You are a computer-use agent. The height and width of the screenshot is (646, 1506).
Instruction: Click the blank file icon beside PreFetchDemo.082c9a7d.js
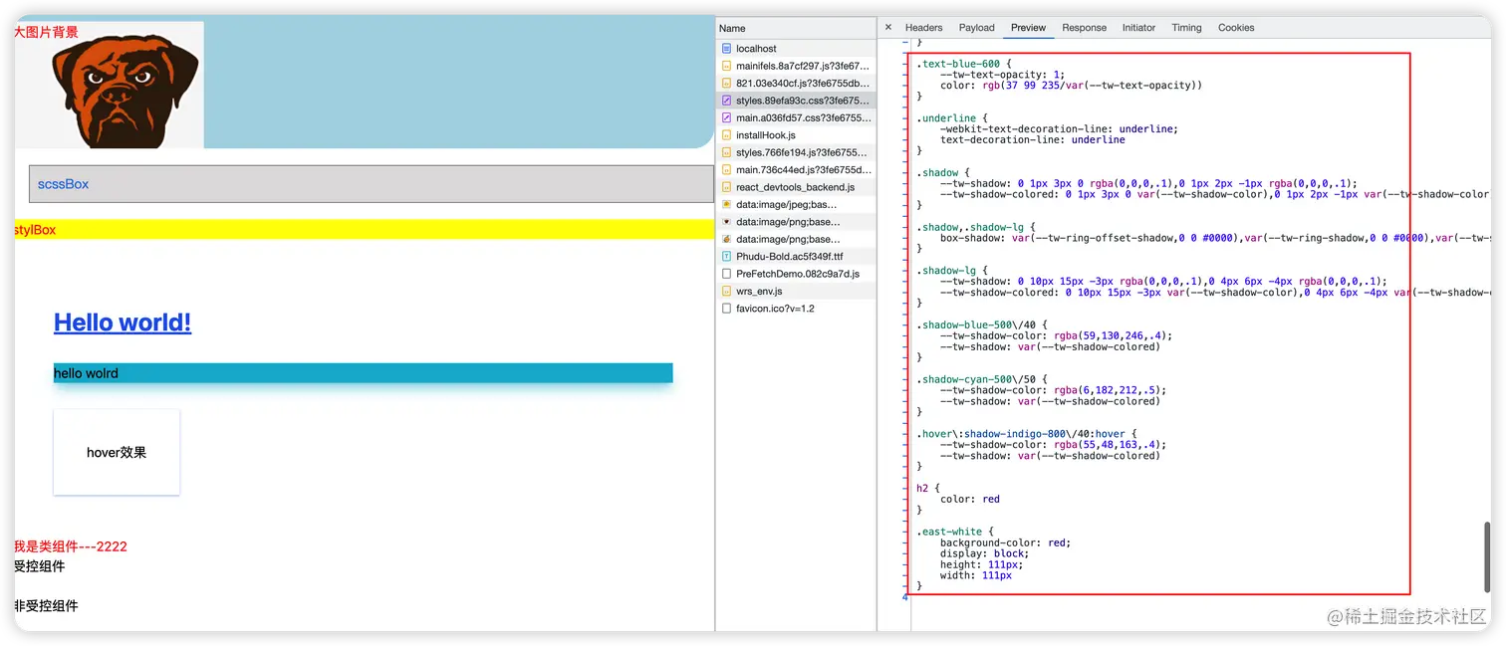726,274
